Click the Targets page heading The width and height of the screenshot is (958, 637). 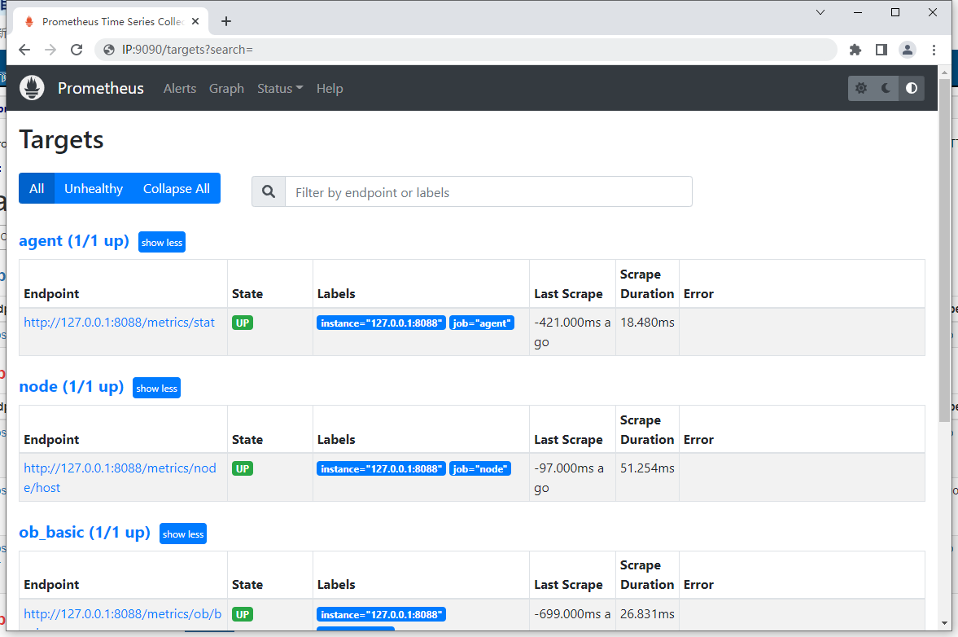(61, 139)
